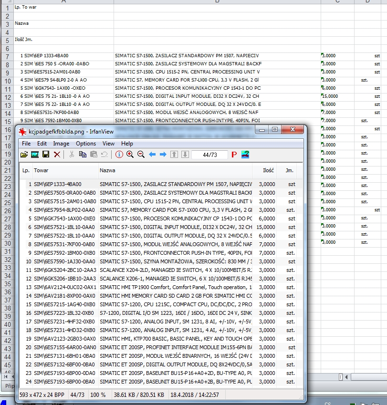Select spreadsheet cell 'Lp. To war' in row 1
Image resolution: width=387 pixels, height=405 pixels.
[x=64, y=8]
